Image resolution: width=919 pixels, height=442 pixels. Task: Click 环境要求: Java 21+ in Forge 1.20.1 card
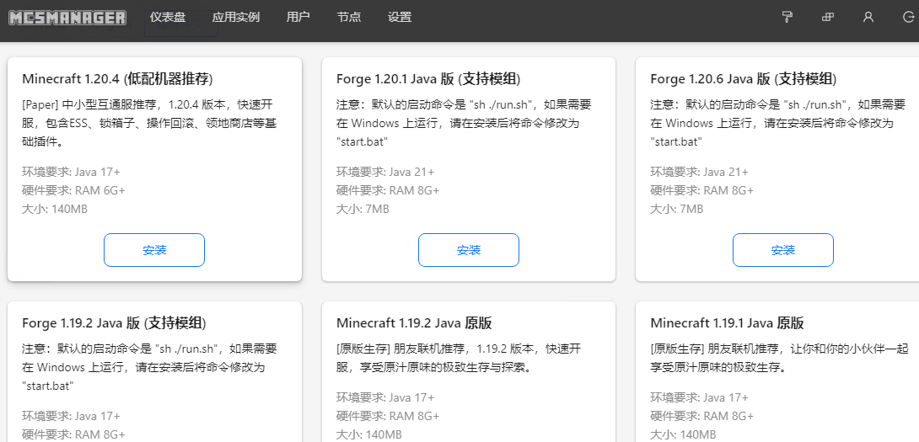pyautogui.click(x=385, y=172)
